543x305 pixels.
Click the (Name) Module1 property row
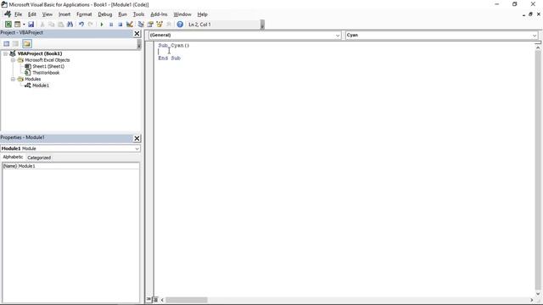tap(71, 166)
